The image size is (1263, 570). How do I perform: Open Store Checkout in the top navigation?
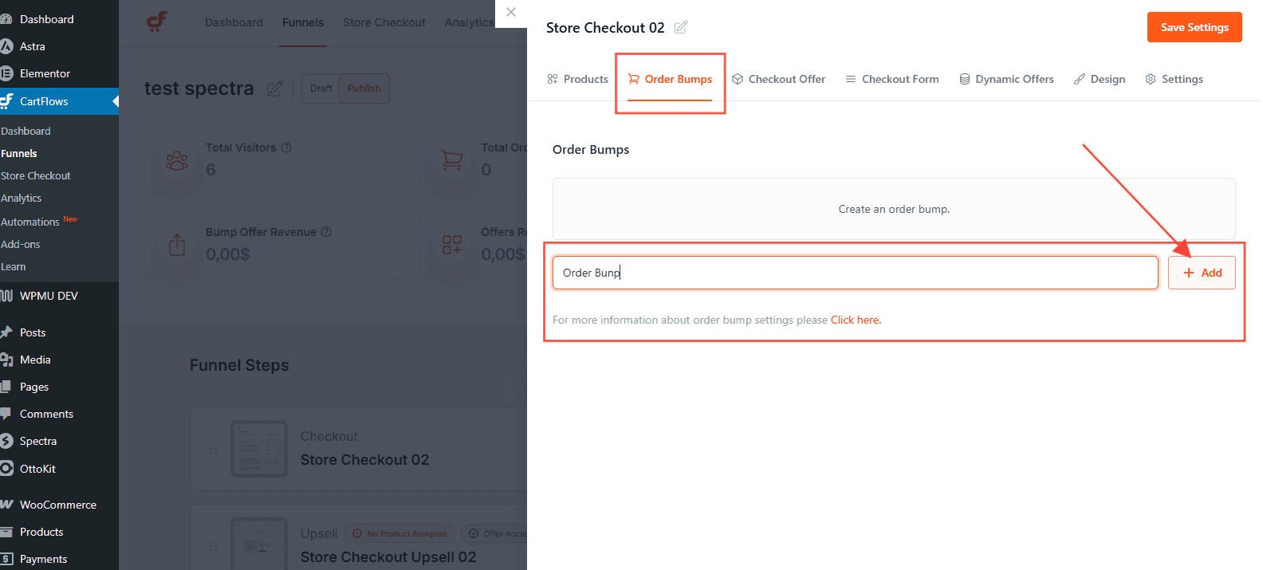[384, 22]
